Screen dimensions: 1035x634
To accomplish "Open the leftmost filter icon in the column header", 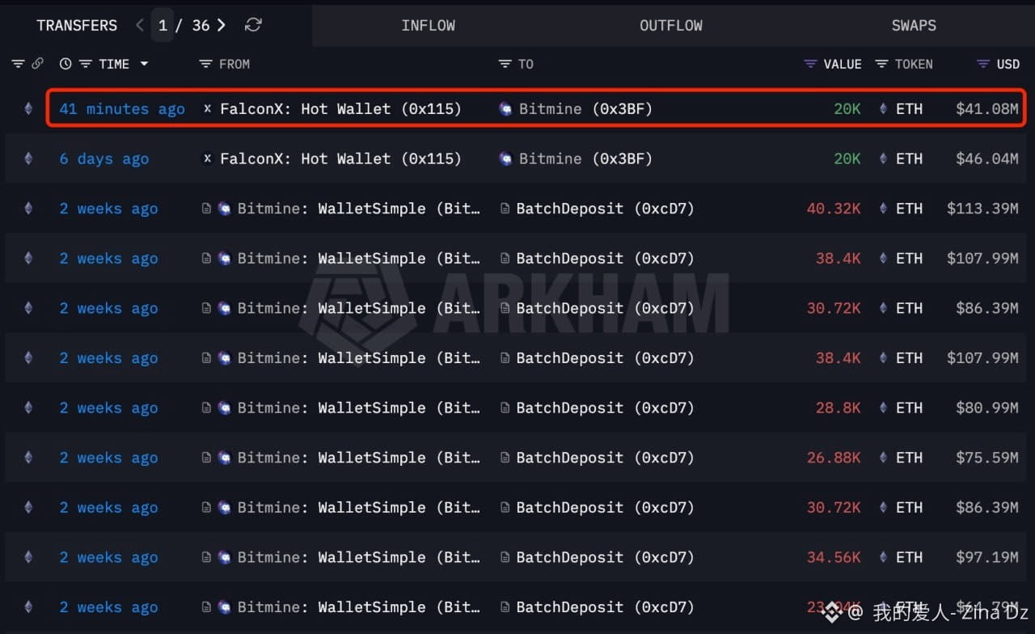I will click(18, 64).
